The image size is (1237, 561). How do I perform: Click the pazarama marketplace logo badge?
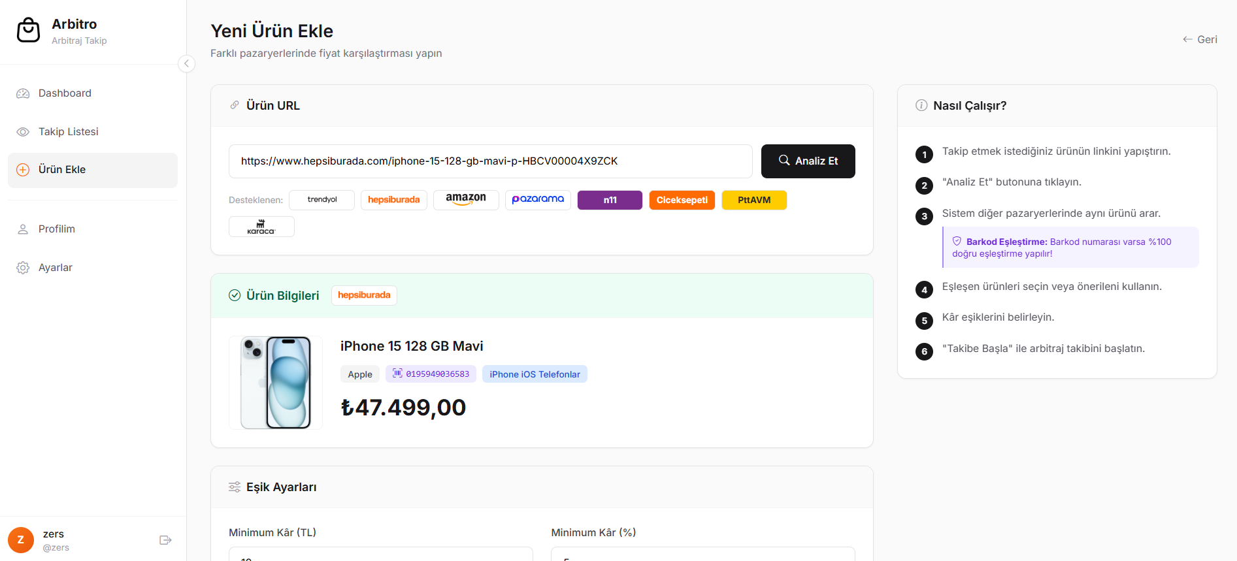(538, 200)
